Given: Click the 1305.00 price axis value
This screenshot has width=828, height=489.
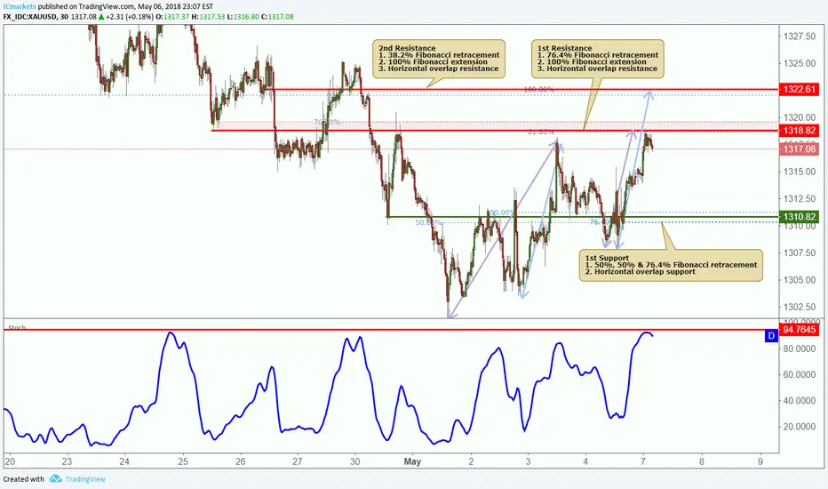Looking at the screenshot, I should [800, 280].
